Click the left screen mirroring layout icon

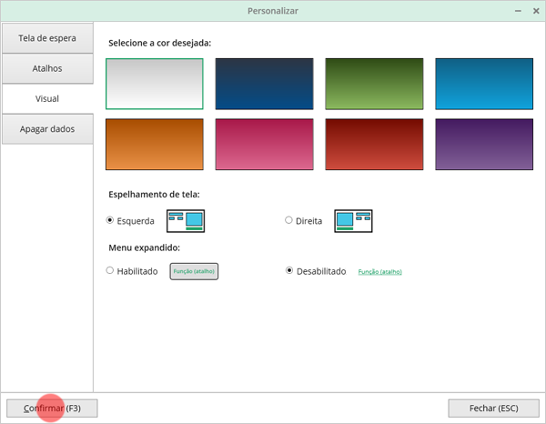point(186,221)
